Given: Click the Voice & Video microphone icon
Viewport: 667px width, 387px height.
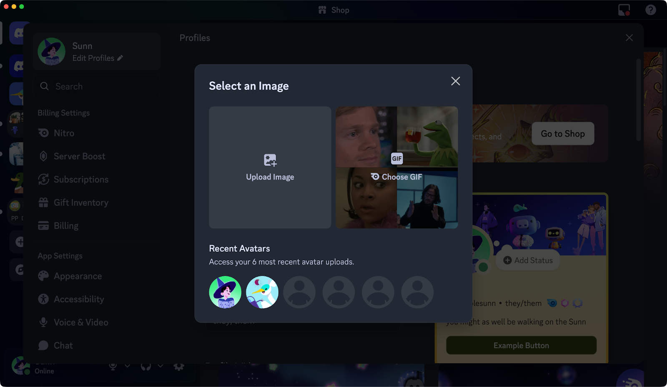Looking at the screenshot, I should pyautogui.click(x=43, y=322).
